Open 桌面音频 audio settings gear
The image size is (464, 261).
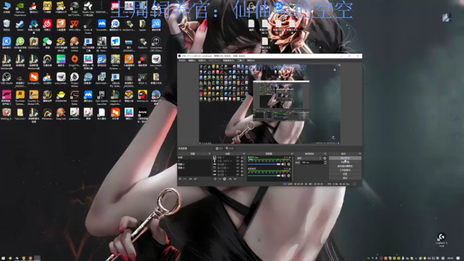tap(289, 176)
